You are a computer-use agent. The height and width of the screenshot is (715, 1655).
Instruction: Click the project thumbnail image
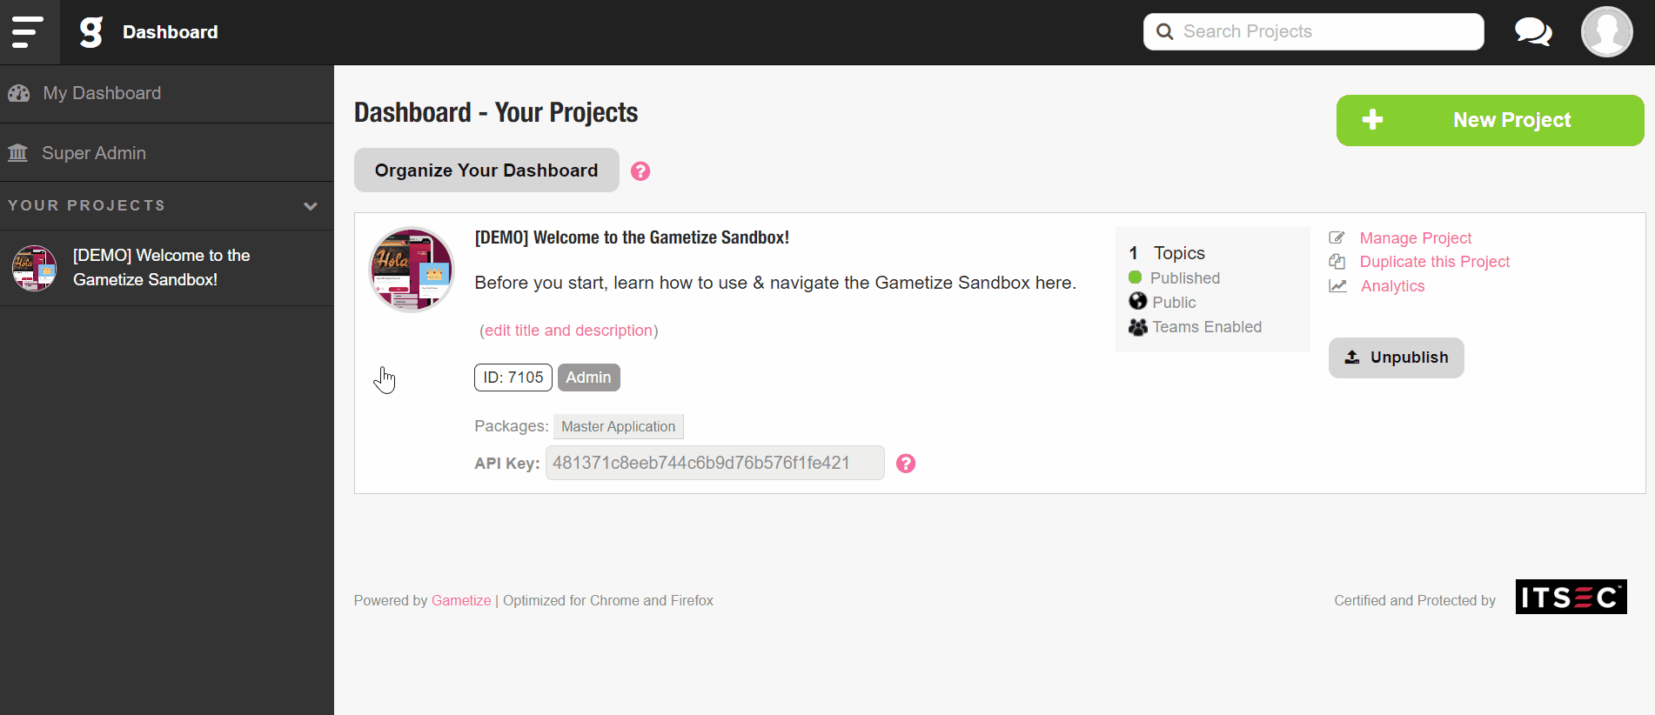(412, 270)
